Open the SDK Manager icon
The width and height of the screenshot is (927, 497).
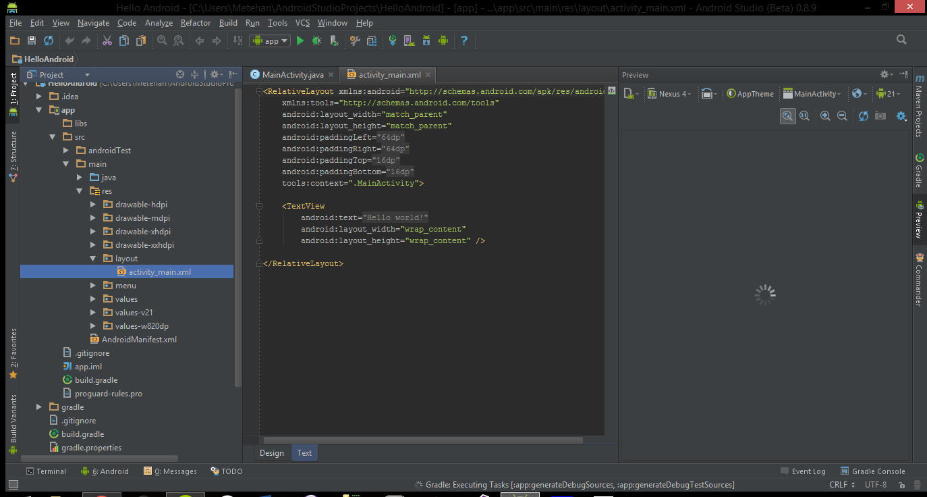pos(426,41)
